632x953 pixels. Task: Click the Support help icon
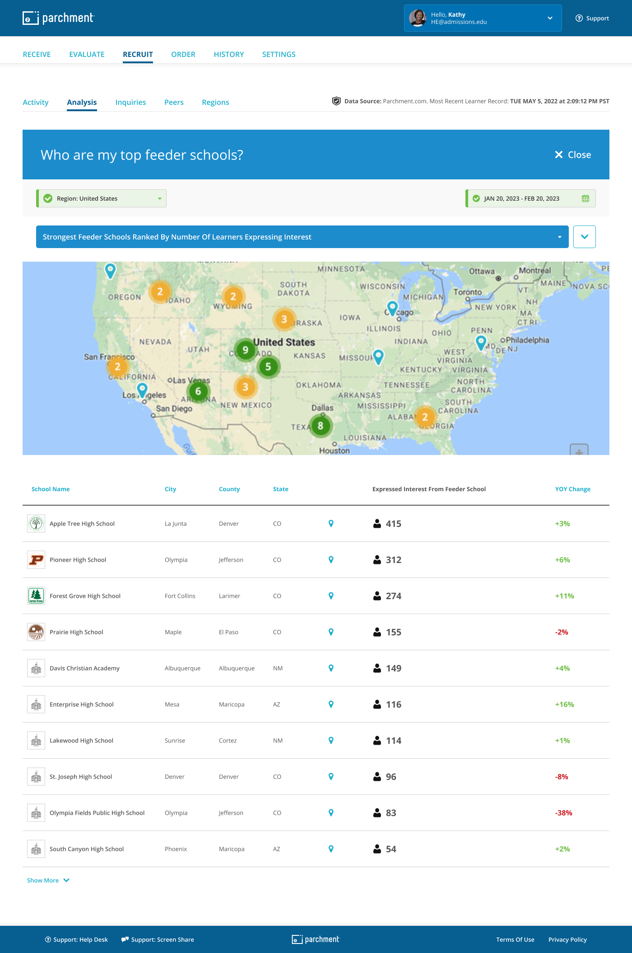[579, 18]
